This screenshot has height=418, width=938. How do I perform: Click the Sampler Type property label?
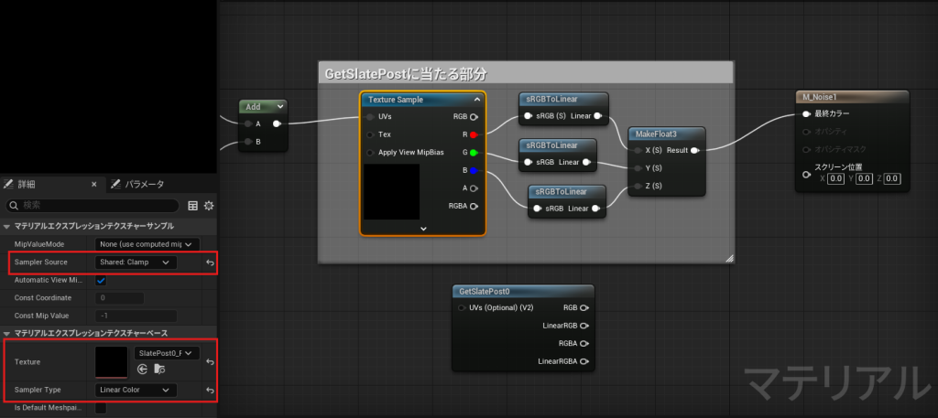[x=37, y=390]
